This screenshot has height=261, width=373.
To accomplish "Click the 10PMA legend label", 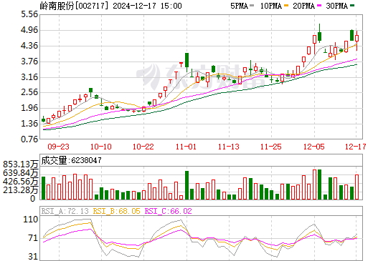I will pyautogui.click(x=270, y=6).
